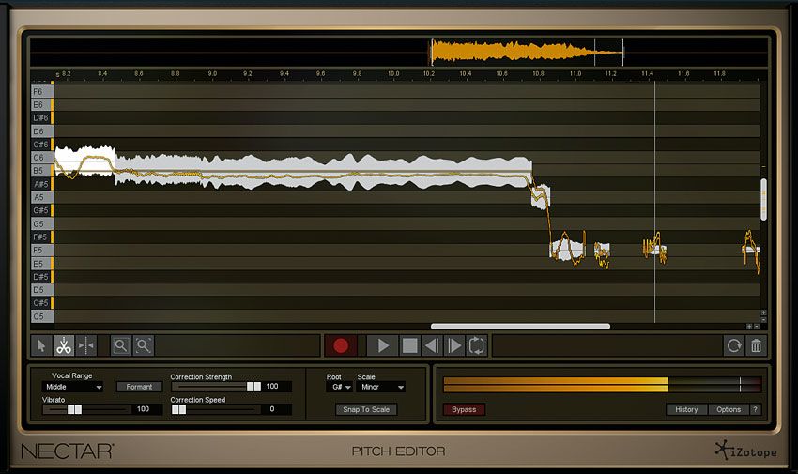Click the trash can delete icon
Image resolution: width=798 pixels, height=474 pixels.
click(757, 345)
